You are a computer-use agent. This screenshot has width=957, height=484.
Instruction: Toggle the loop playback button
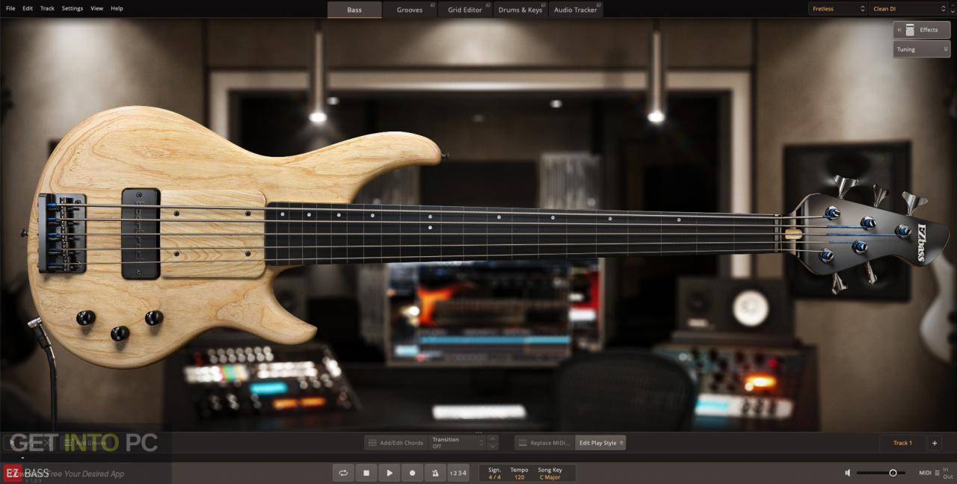coord(343,473)
